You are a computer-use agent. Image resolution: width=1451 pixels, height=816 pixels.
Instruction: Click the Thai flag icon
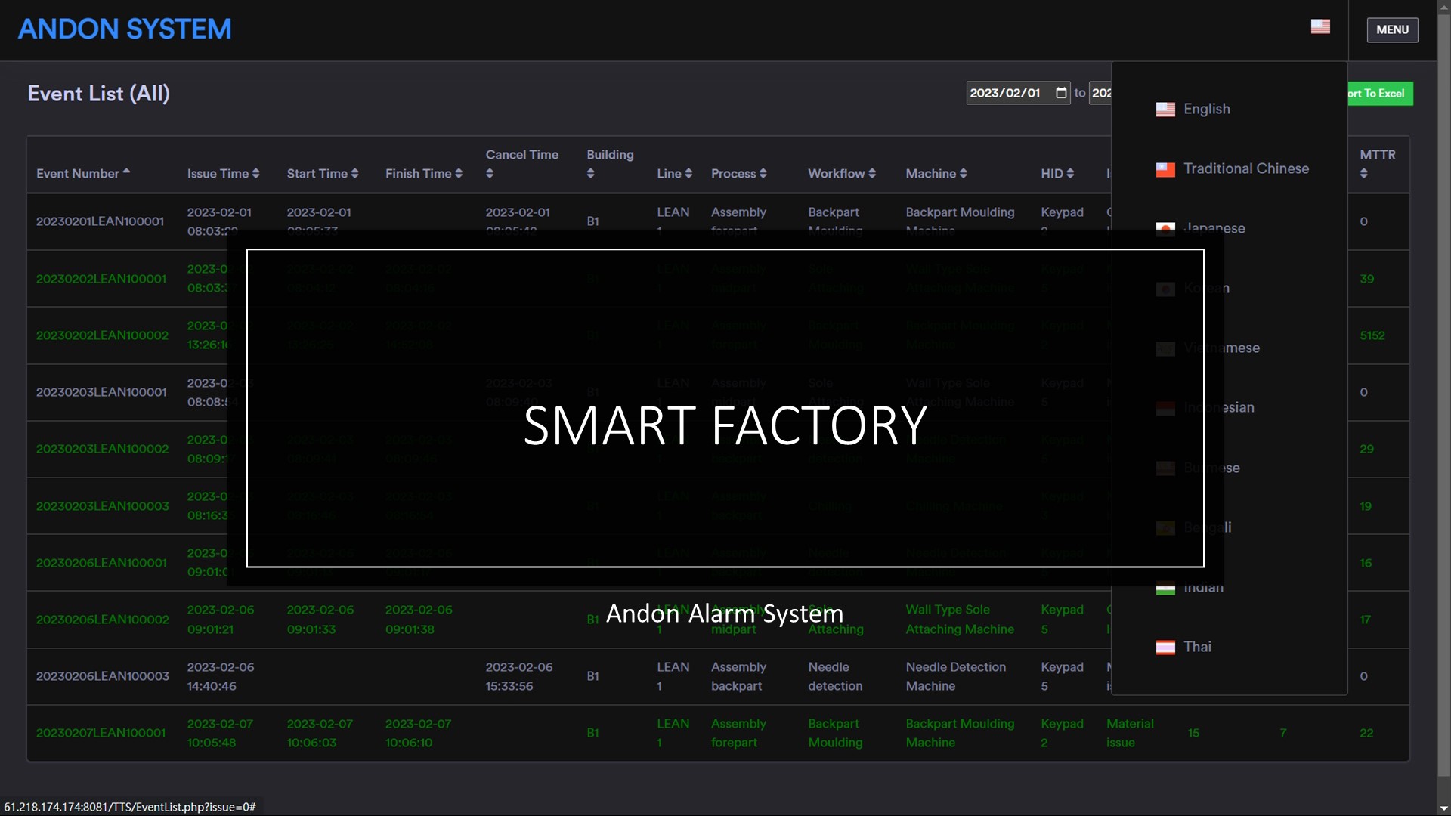[x=1165, y=648]
